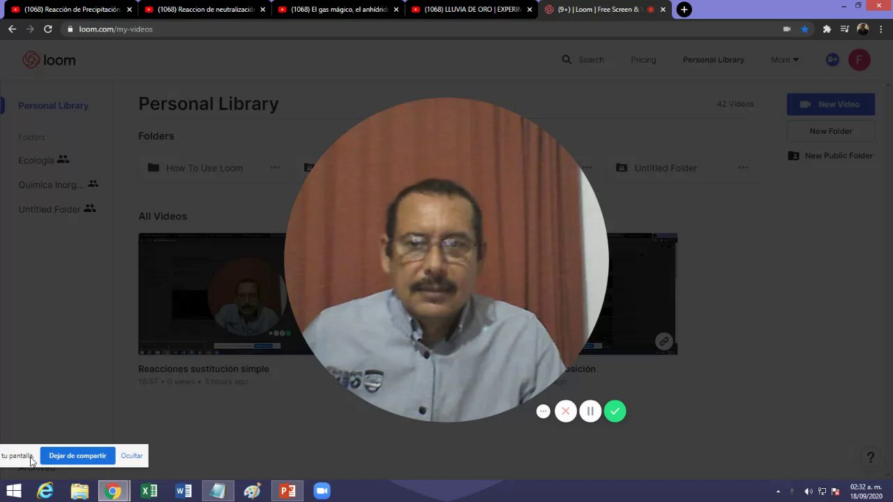
Task: Open PowerPoint from the taskbar
Action: point(287,491)
